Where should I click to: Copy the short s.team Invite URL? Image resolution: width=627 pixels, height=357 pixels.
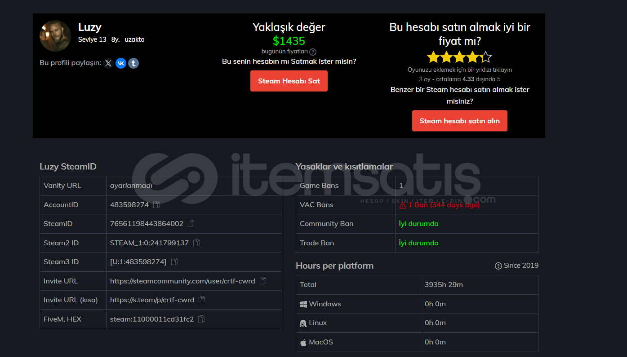point(202,300)
